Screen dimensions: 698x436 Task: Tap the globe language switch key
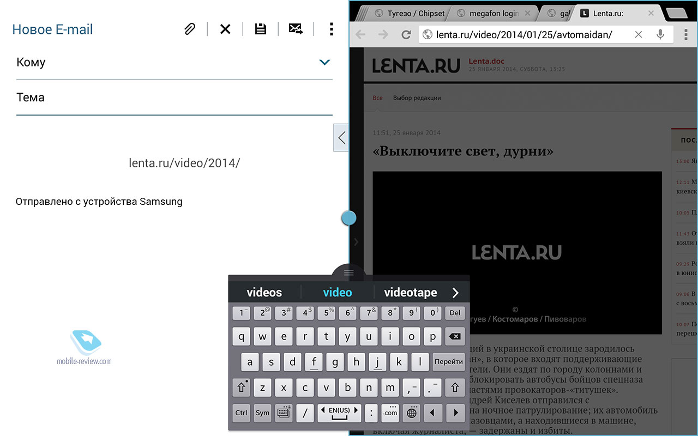point(412,413)
